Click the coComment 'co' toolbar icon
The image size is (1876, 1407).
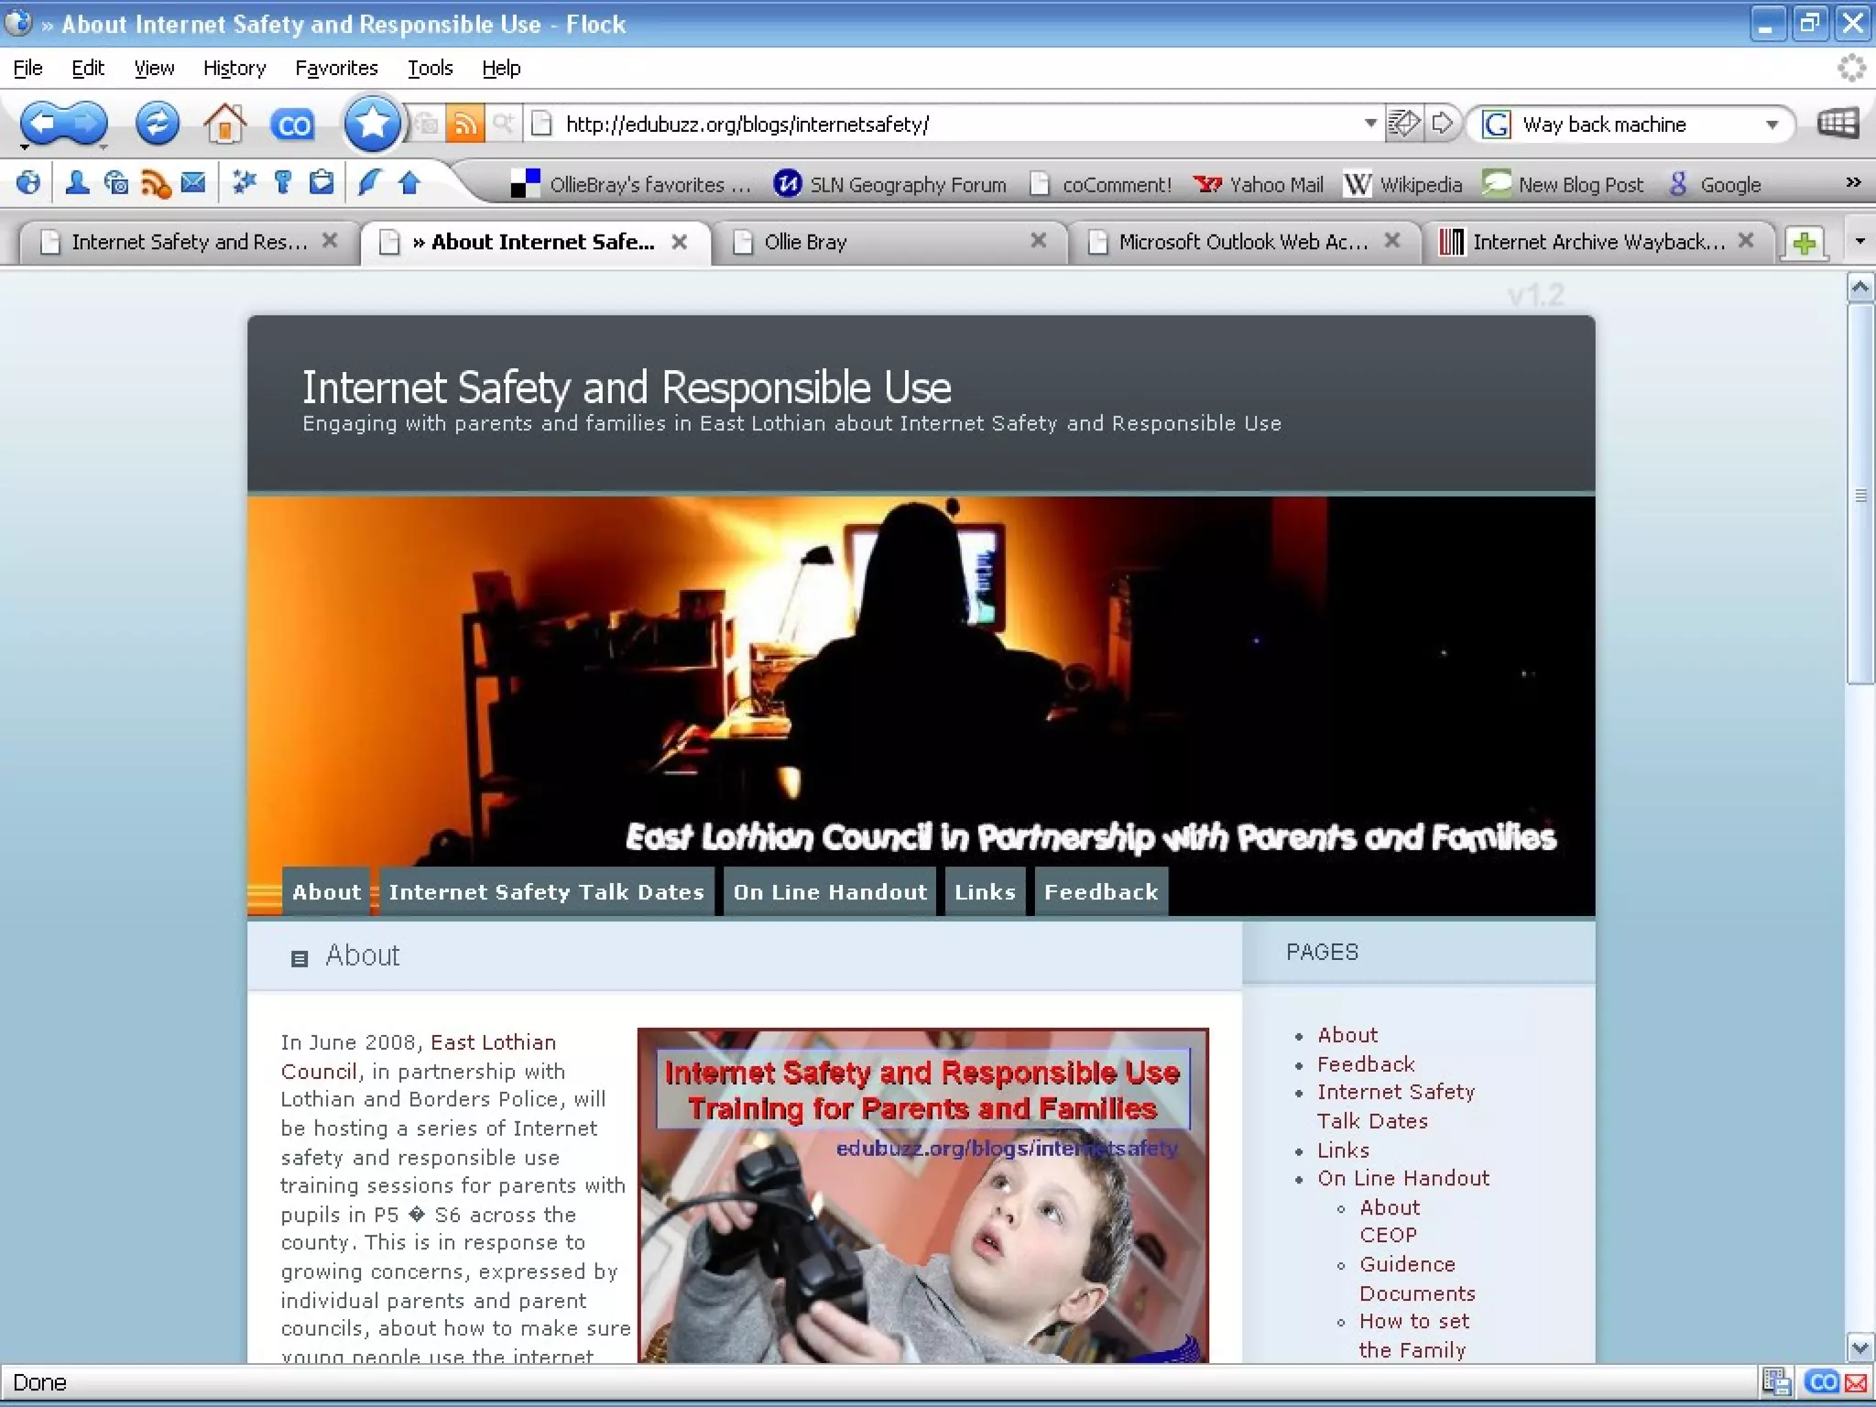pyautogui.click(x=292, y=125)
